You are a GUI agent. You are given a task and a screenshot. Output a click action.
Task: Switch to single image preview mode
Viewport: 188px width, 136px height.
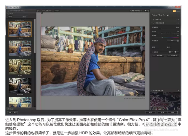pos(43,11)
